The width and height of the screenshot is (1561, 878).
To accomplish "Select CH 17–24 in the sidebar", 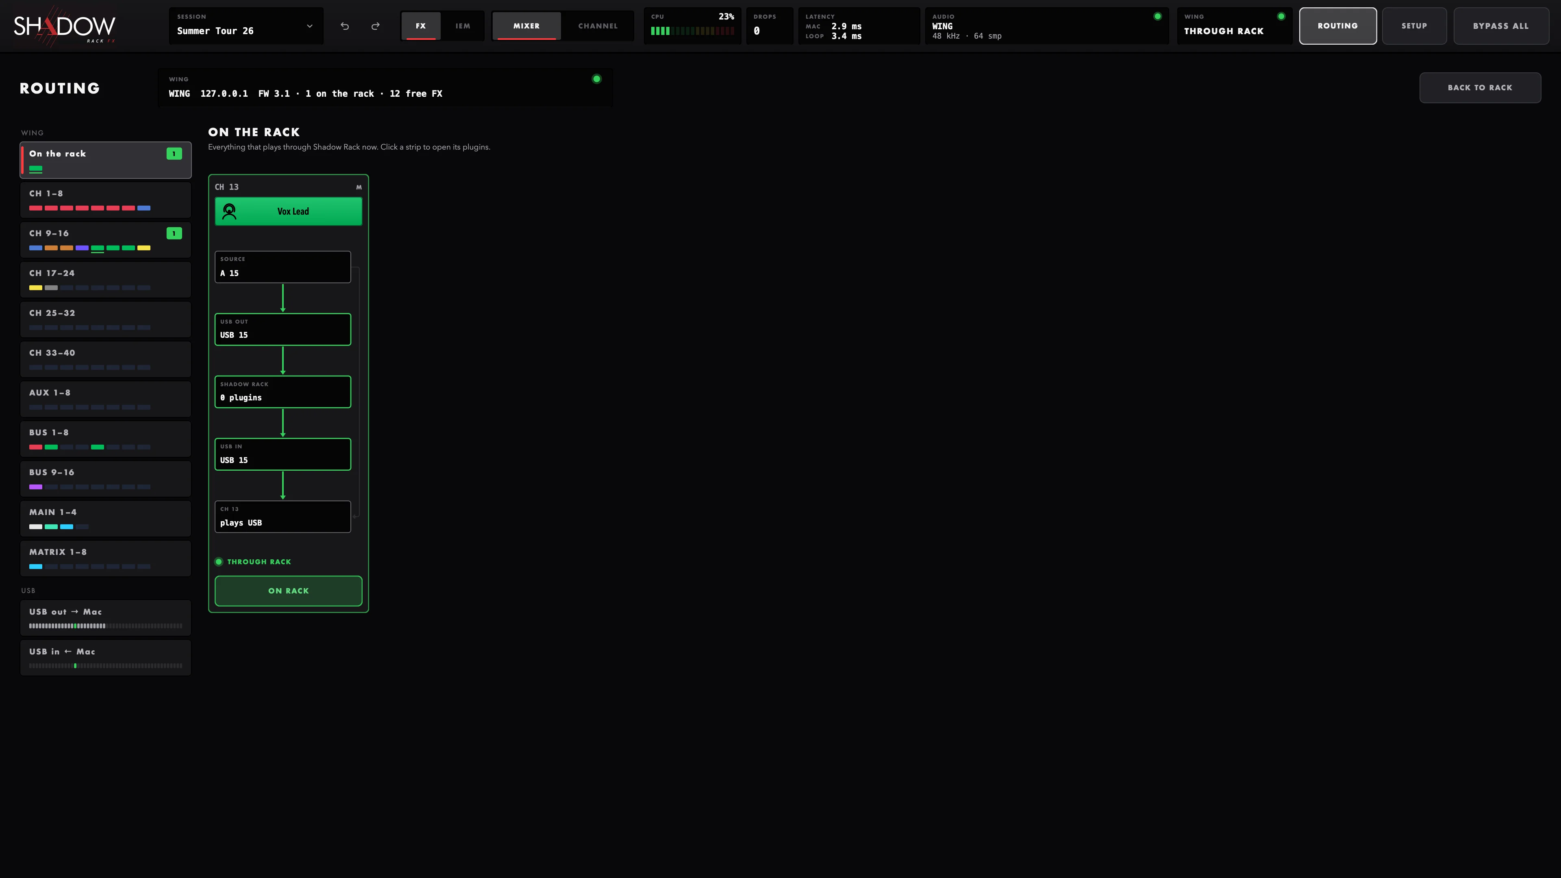I will 105,280.
